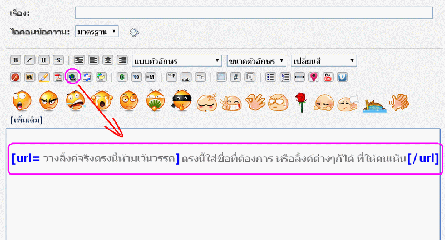This screenshot has width=445, height=240.
Task: Insert squinting annoyed pale emoticon
Action: (279, 102)
